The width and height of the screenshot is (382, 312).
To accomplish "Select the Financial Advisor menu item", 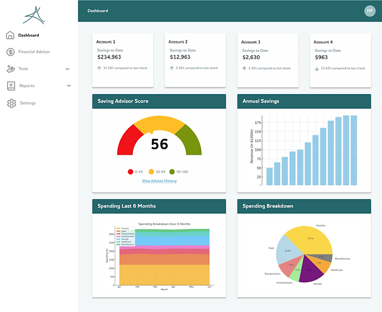I will click(x=34, y=52).
